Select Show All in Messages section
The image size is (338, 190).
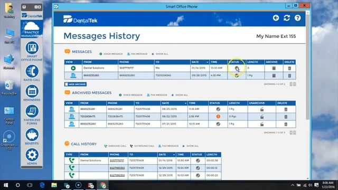coord(159,54)
